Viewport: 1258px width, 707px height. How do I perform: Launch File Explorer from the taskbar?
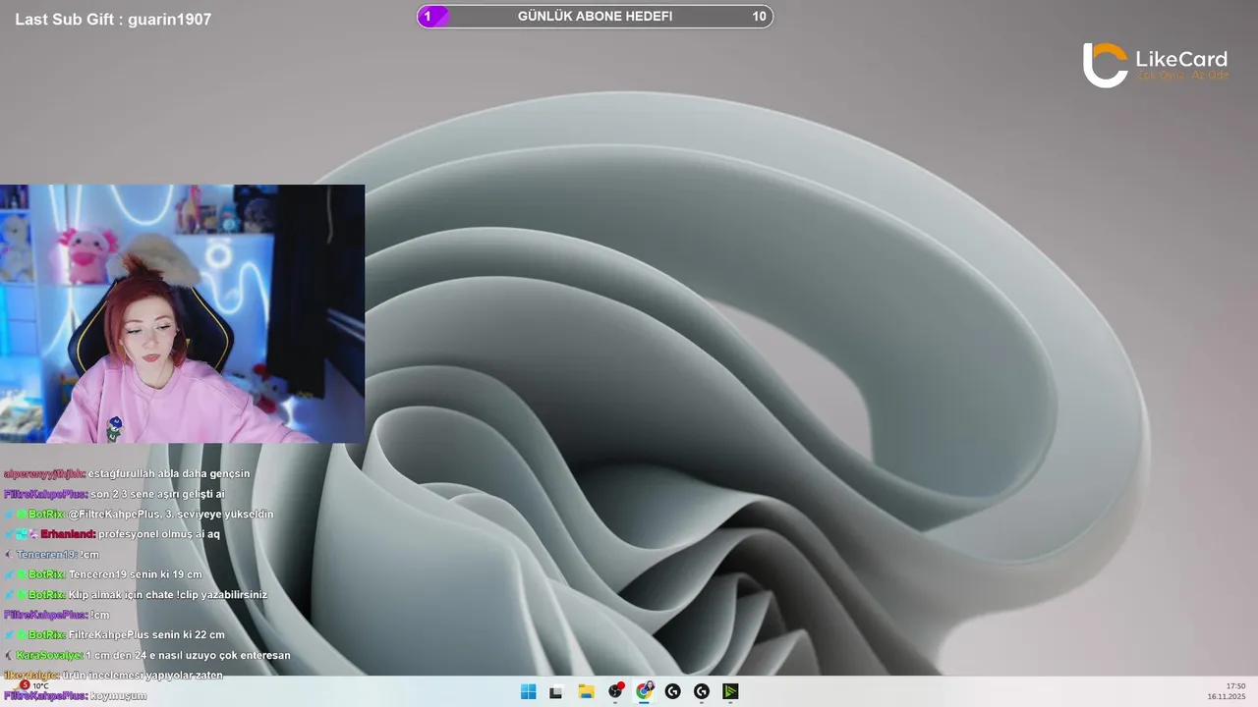(x=586, y=691)
